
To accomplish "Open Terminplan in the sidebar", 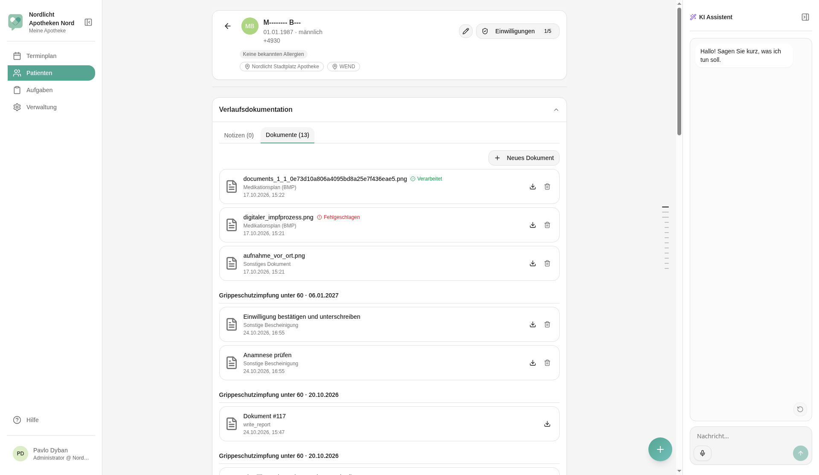I will pos(51,56).
